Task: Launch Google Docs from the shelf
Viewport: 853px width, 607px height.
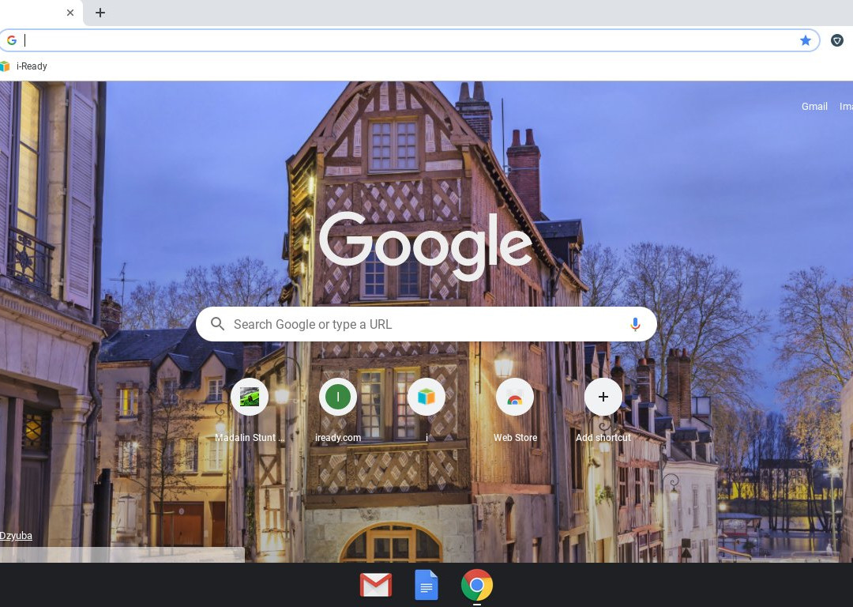Action: (x=426, y=585)
